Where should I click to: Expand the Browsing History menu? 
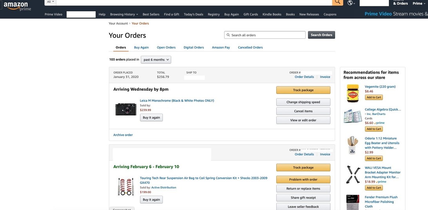click(x=124, y=14)
